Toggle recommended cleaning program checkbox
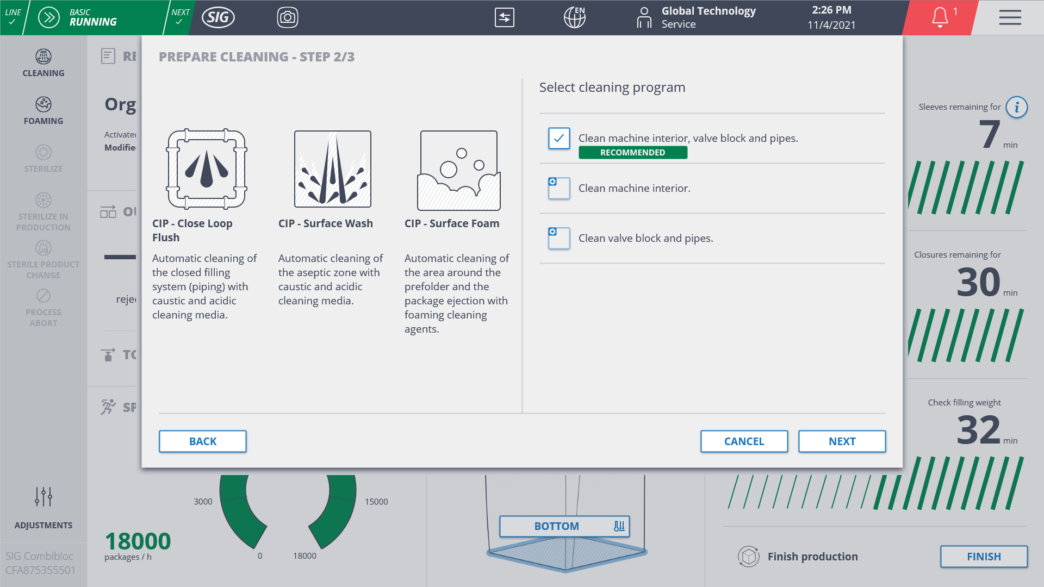The width and height of the screenshot is (1044, 587). (558, 138)
